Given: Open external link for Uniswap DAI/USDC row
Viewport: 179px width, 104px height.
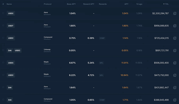Looking at the screenshot, I should click(175, 50).
